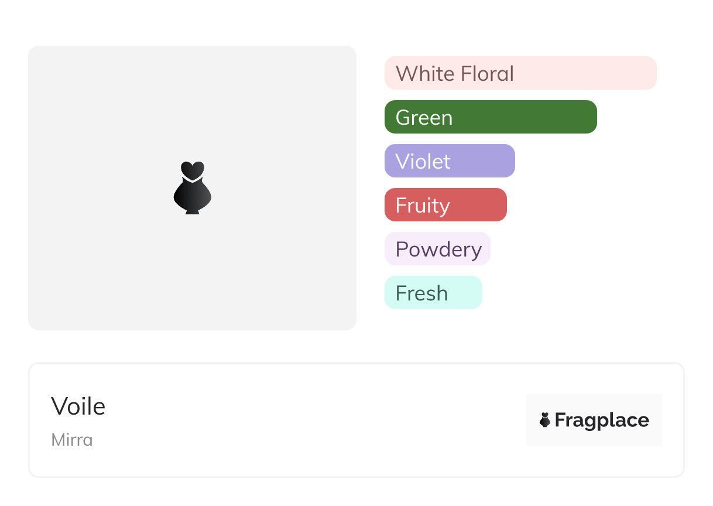The height and width of the screenshot is (506, 713).
Task: Pick the Fruity accord bar
Action: point(445,205)
